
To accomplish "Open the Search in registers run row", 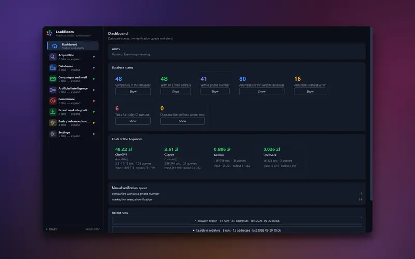I will (237, 229).
